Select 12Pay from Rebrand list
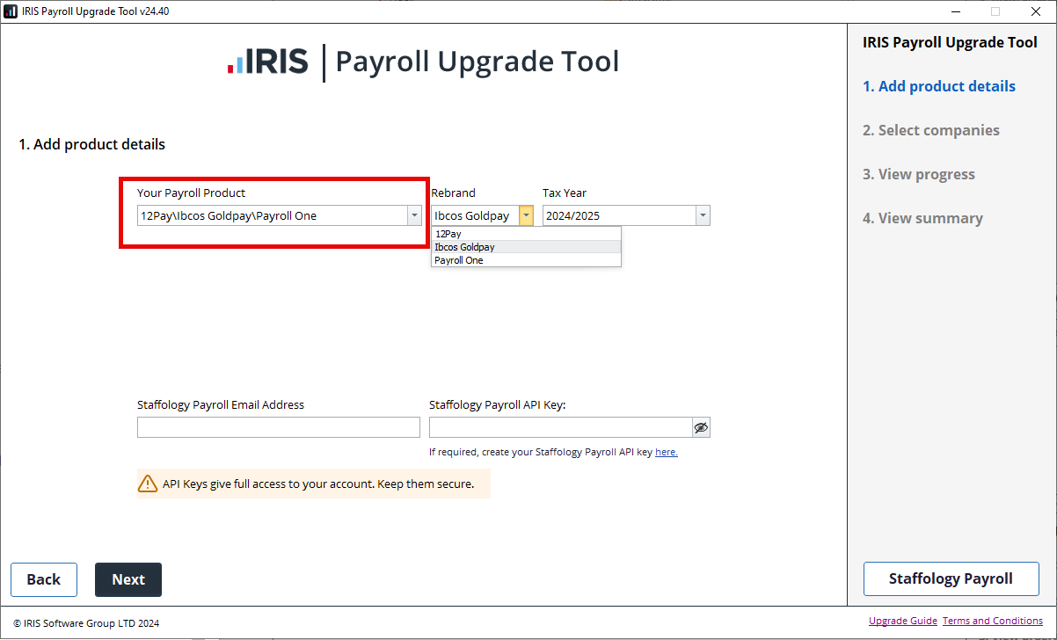The height and width of the screenshot is (640, 1057). coord(526,234)
